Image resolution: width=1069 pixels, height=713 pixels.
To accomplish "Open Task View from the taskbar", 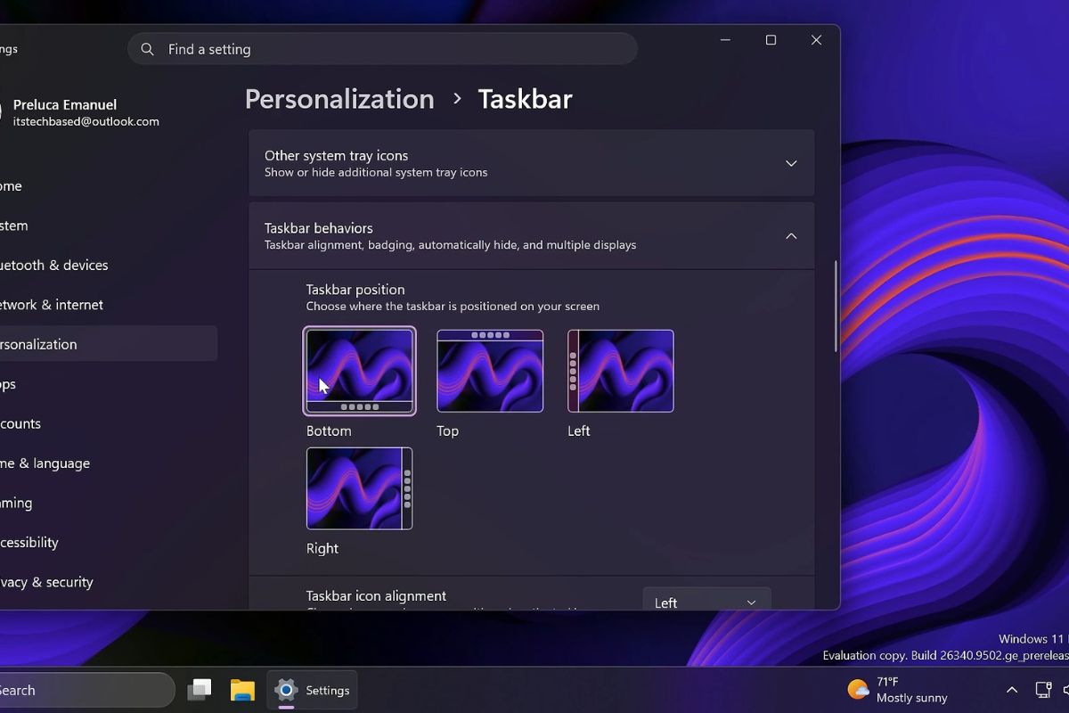I will [200, 690].
